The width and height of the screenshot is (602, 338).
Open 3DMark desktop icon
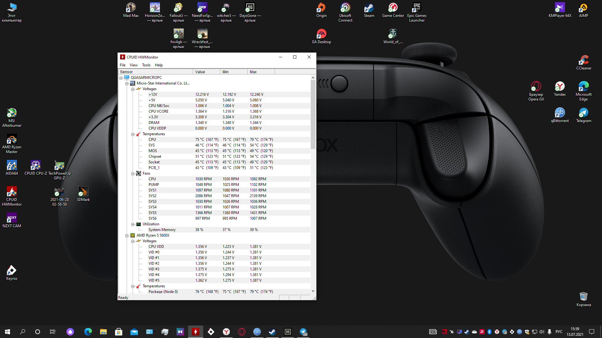click(83, 192)
